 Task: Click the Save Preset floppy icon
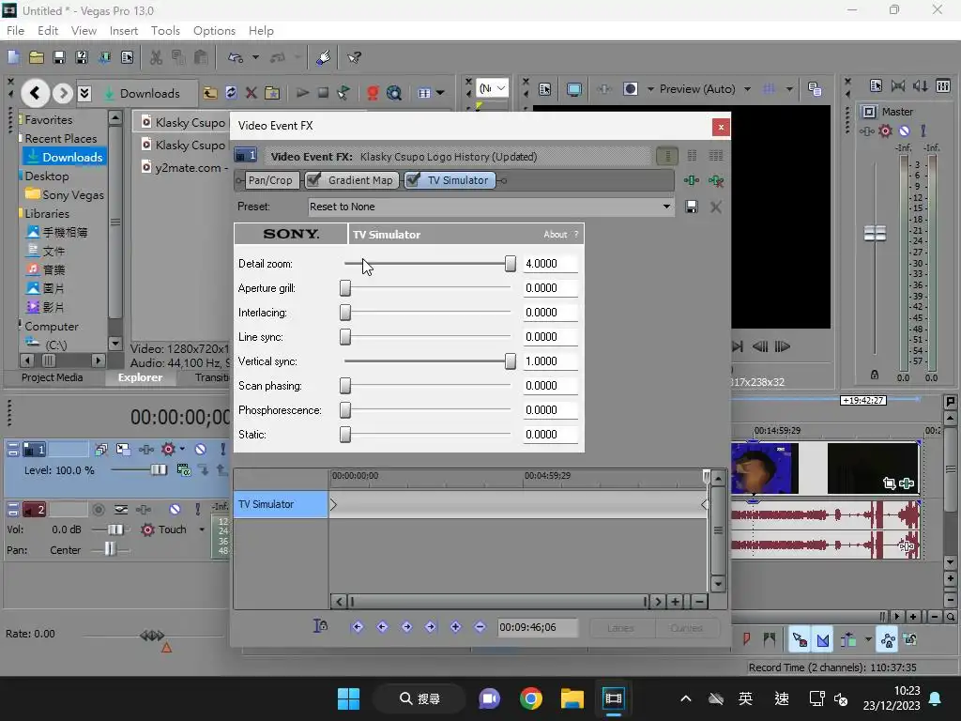coord(692,207)
